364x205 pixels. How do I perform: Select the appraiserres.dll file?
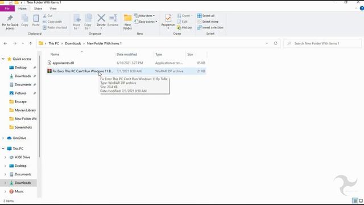[x=126, y=63]
